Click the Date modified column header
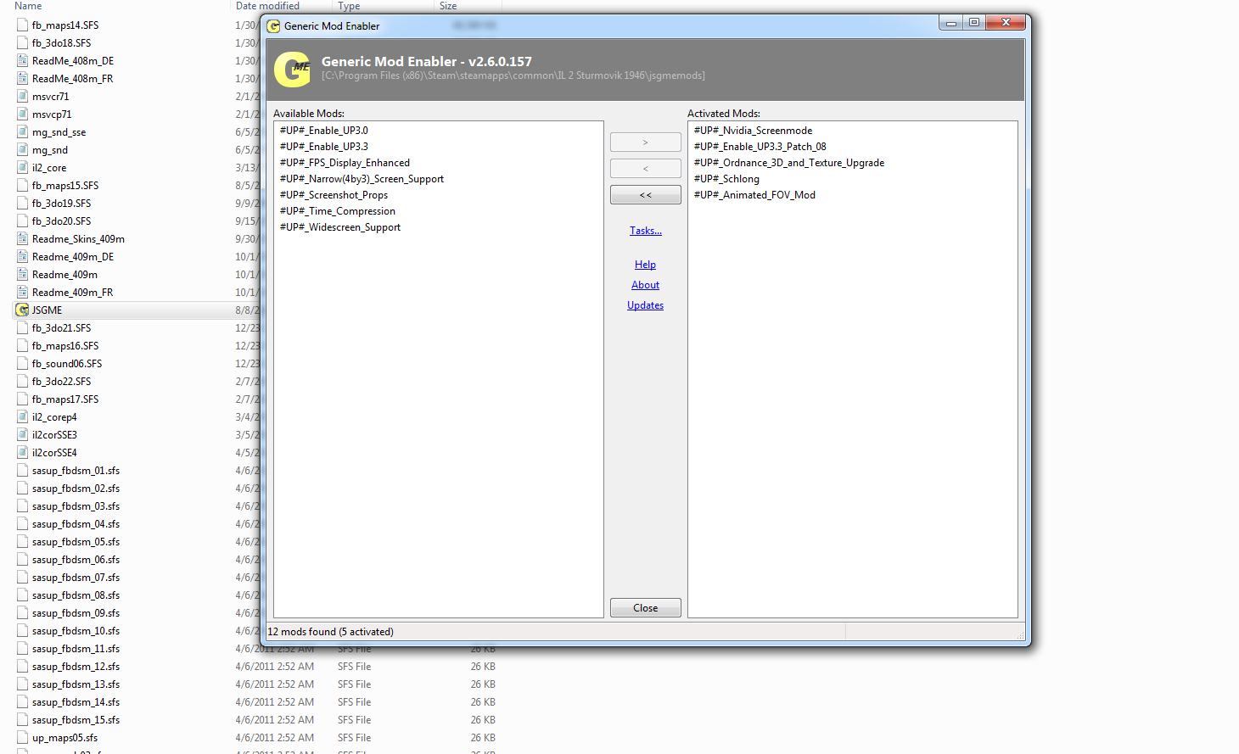Viewport: 1239px width, 754px height. [x=267, y=6]
